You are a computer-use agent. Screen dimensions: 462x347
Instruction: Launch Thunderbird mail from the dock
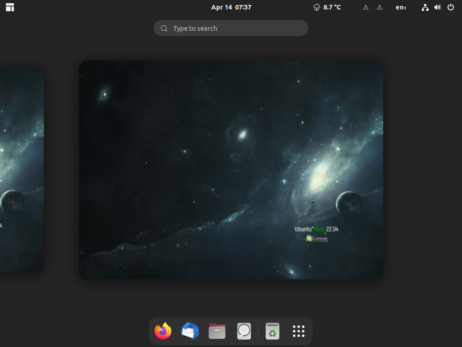pyautogui.click(x=190, y=331)
